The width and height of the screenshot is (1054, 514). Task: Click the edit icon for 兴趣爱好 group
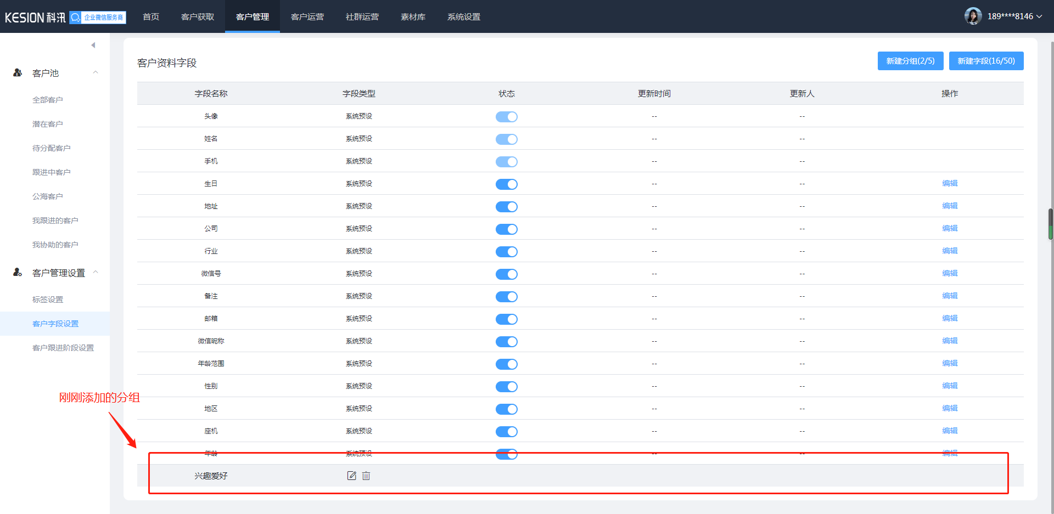click(351, 476)
